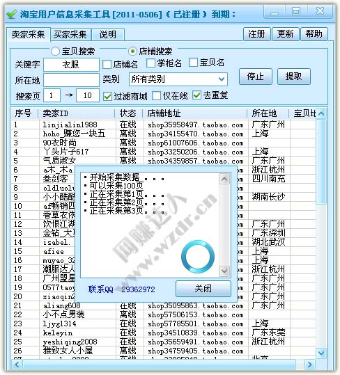Click the log panel scroll-up arrow

pos(224,179)
